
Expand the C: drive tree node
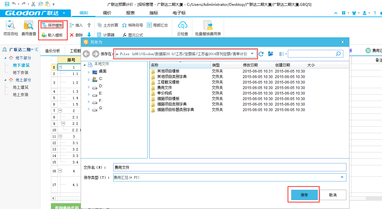(89, 79)
